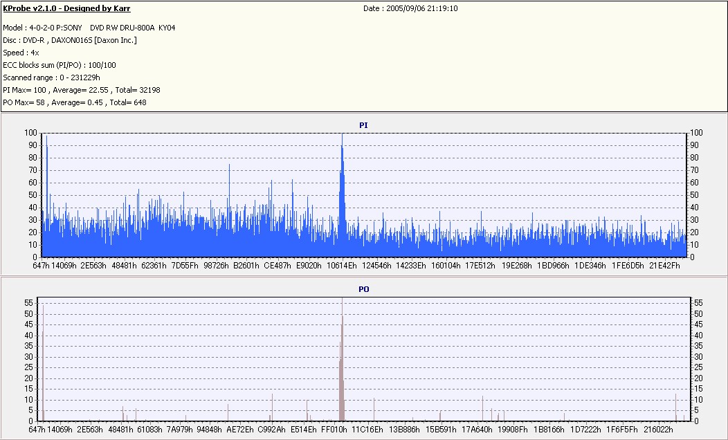Click the PI axis label 17E512h
728x440 pixels.
pos(480,266)
